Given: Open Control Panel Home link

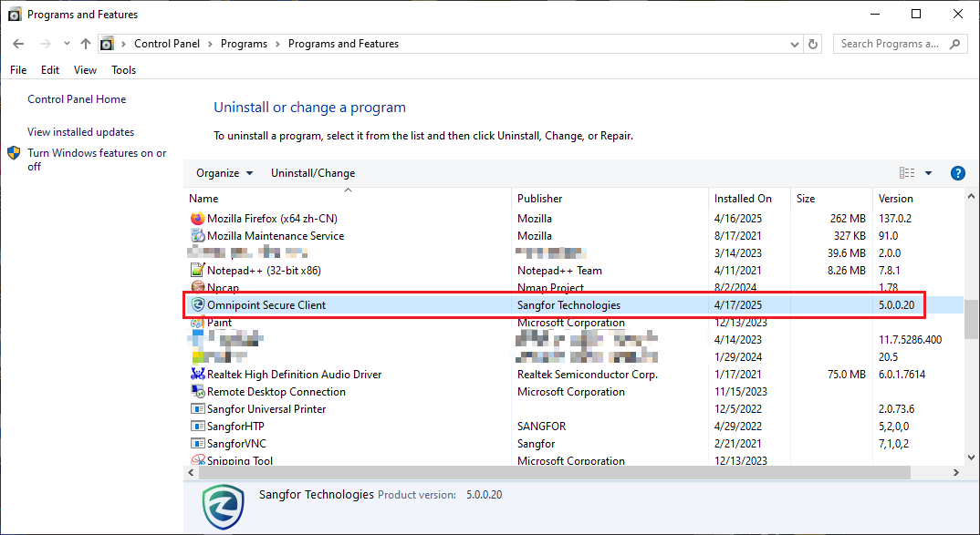Looking at the screenshot, I should point(77,99).
